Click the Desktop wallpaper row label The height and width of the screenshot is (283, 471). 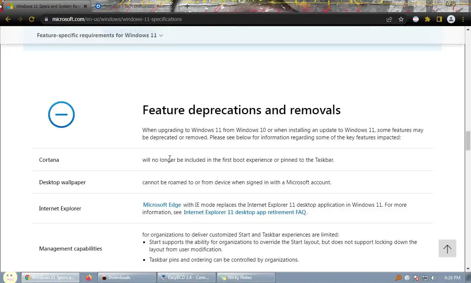pos(62,182)
